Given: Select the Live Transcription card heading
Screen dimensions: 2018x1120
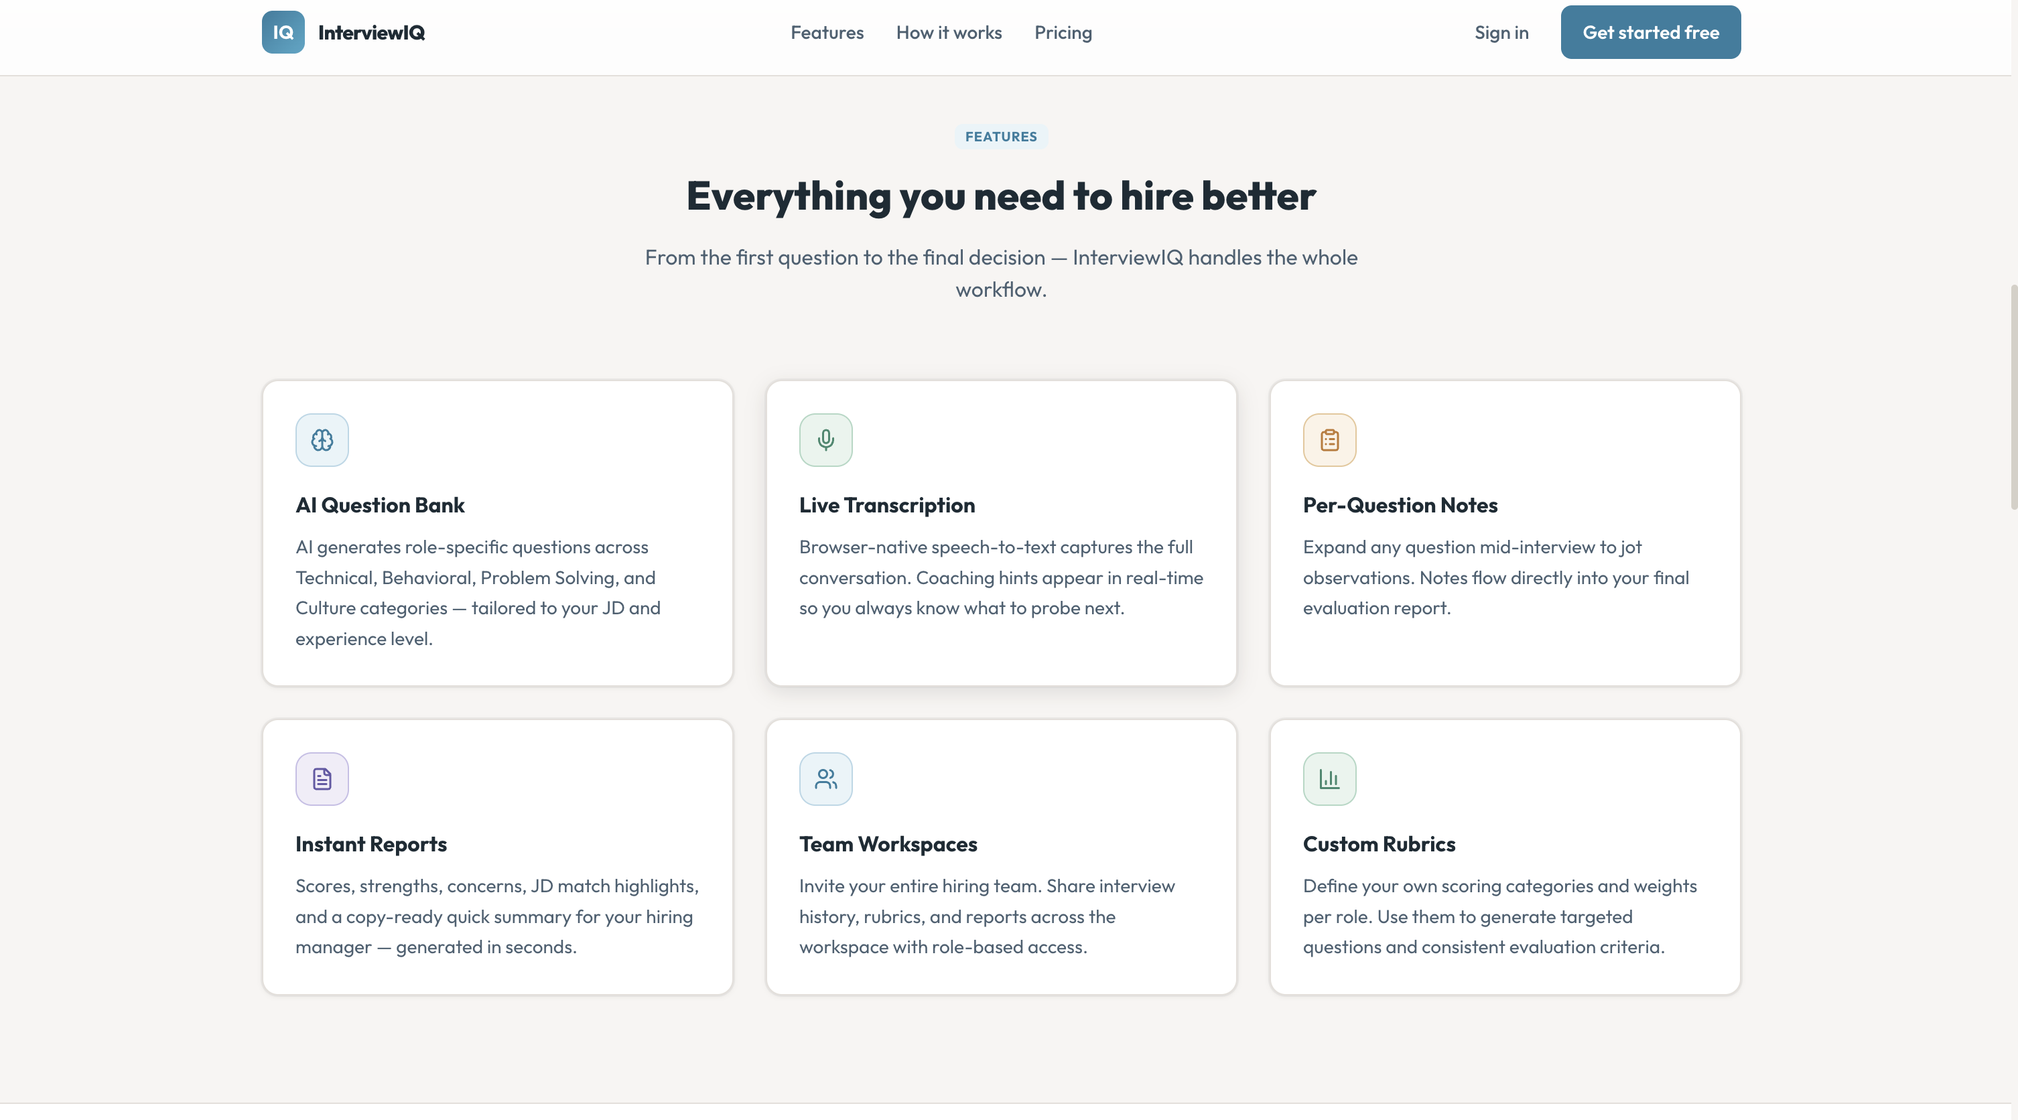Looking at the screenshot, I should click(887, 505).
